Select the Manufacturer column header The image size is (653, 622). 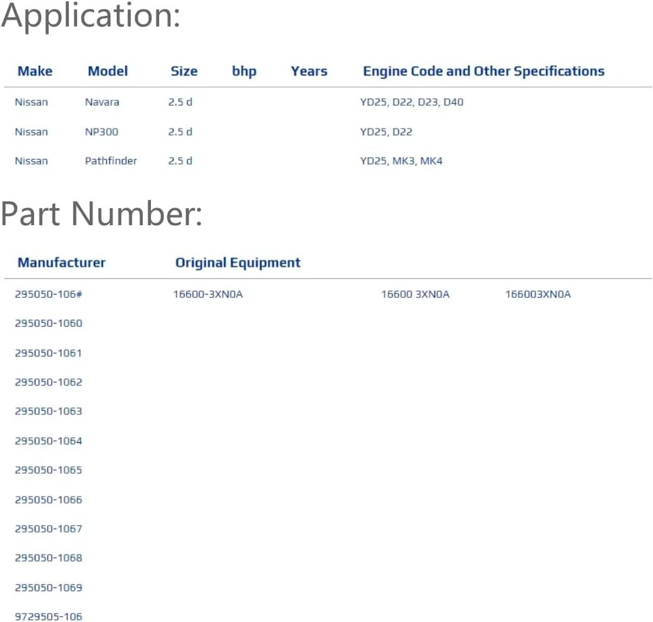pyautogui.click(x=62, y=262)
